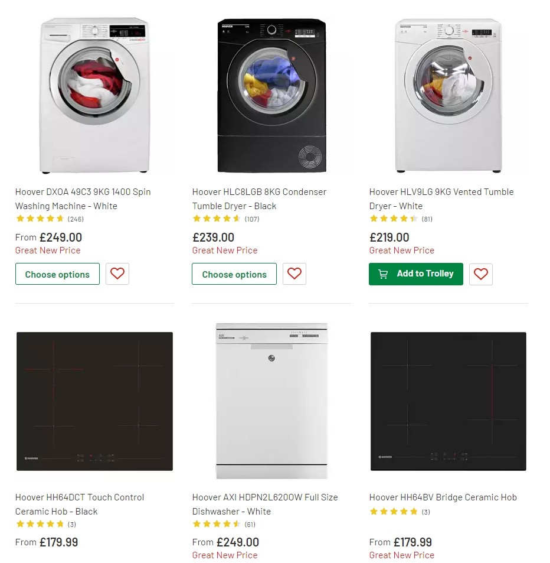The width and height of the screenshot is (550, 563).
Task: Click star rating for HLC8LGB dryer
Action: (x=217, y=219)
